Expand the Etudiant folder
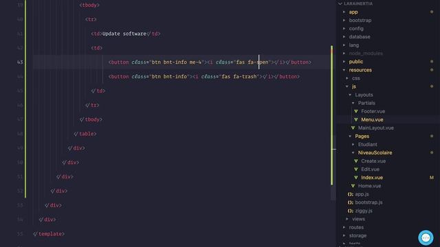The width and height of the screenshot is (440, 247). click(353, 145)
